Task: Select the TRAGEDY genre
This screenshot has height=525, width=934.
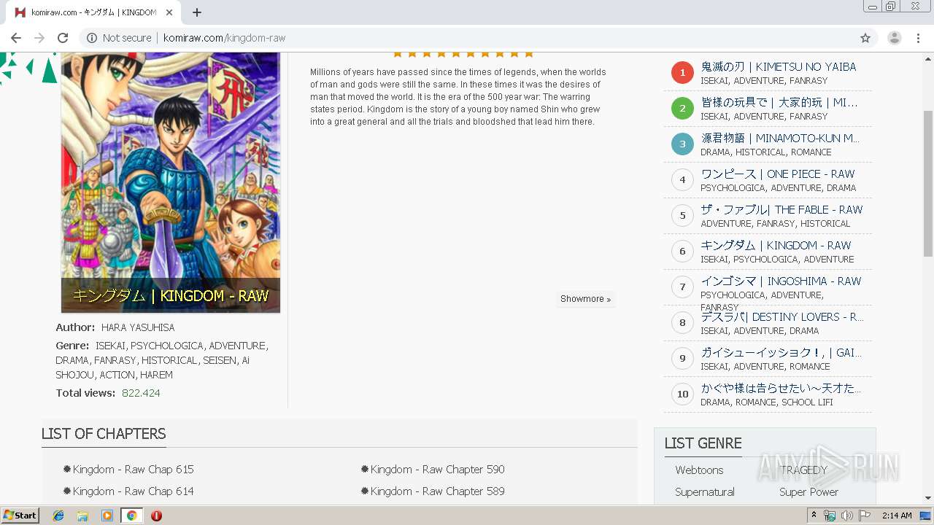Action: click(x=803, y=470)
